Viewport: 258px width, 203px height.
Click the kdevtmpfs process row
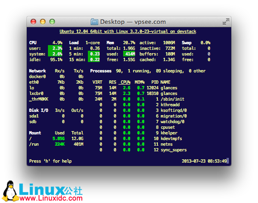(141, 139)
